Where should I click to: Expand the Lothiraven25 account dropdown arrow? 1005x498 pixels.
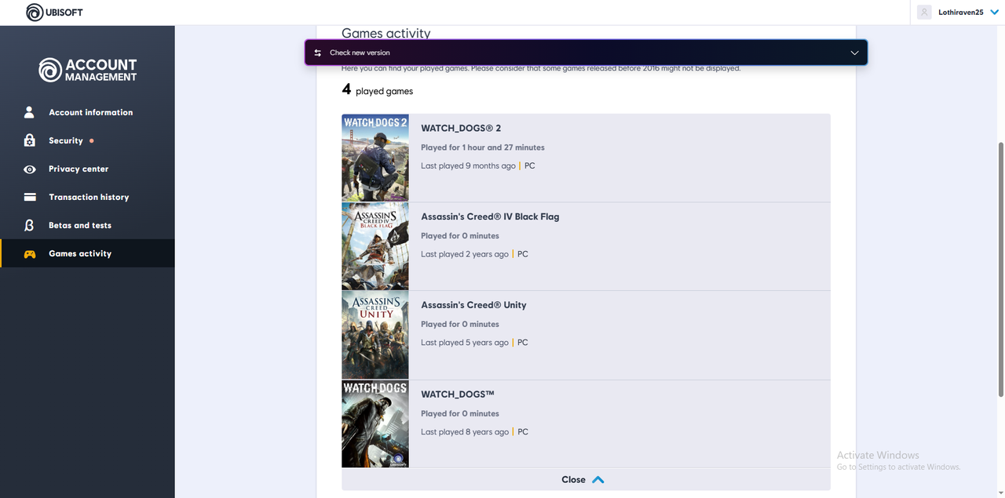pyautogui.click(x=994, y=13)
